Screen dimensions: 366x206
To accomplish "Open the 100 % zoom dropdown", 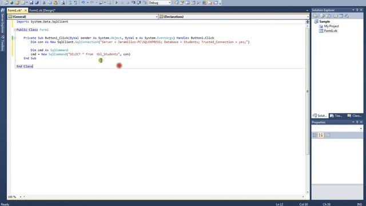I will [x=21, y=197].
